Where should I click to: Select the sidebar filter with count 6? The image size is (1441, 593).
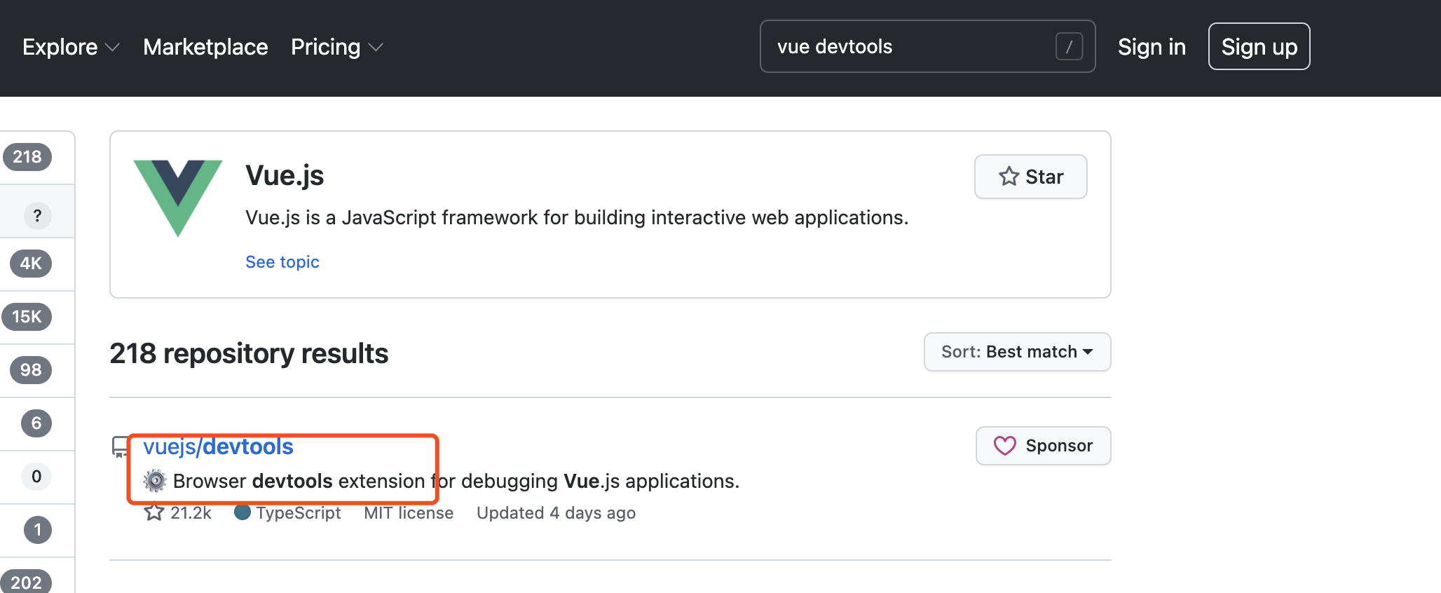point(37,423)
